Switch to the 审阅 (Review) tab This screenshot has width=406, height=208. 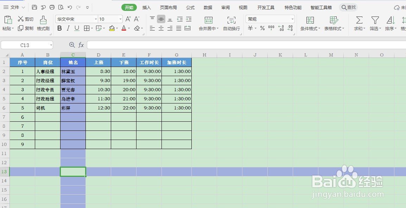point(226,7)
